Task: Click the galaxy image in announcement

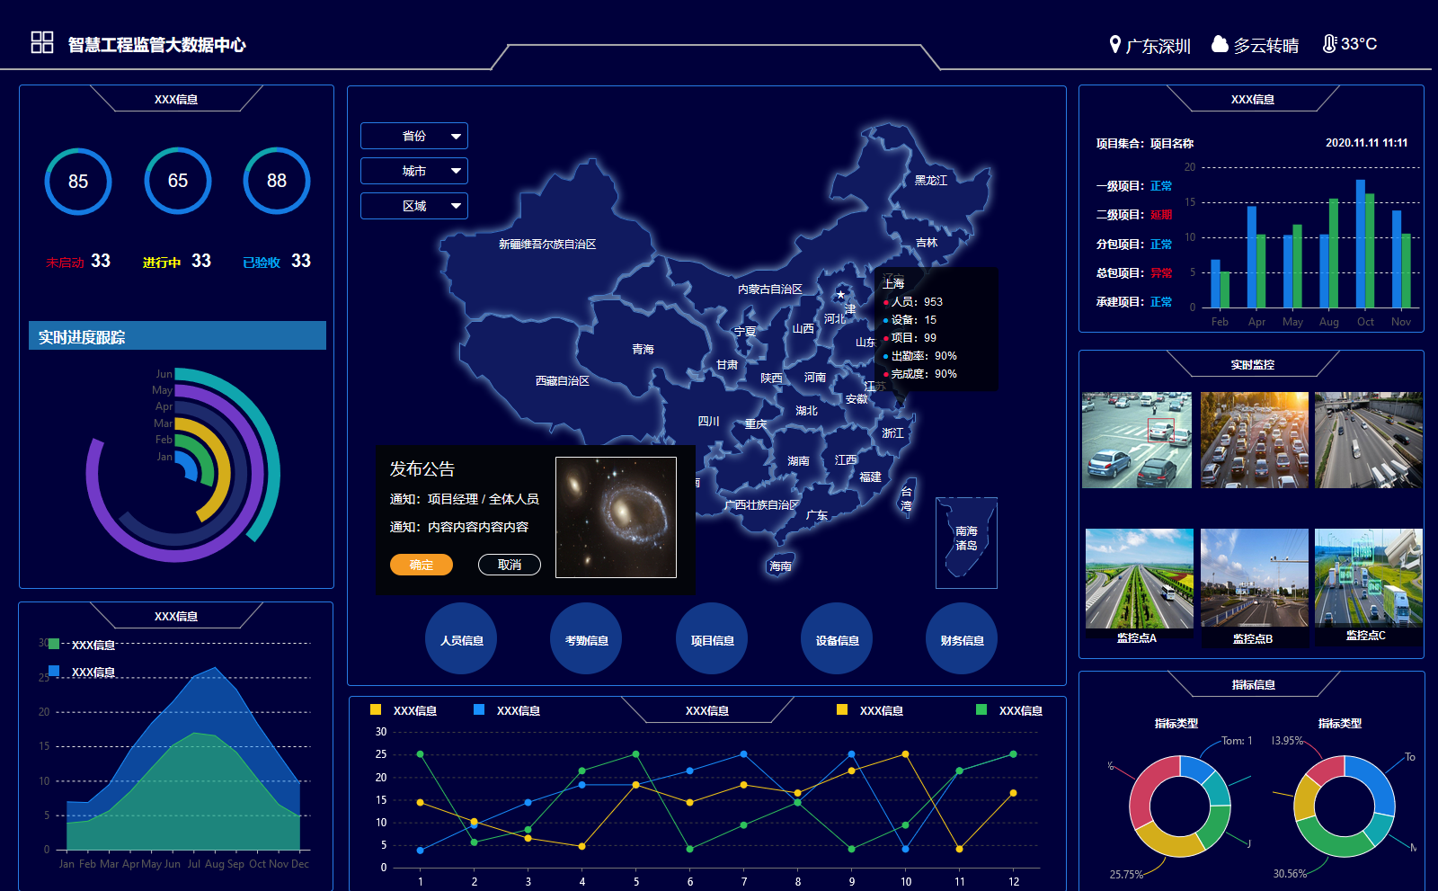Action: (616, 517)
